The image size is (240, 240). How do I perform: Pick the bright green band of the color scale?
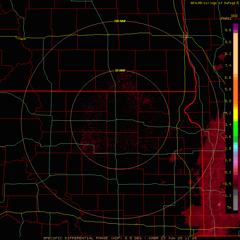click(x=235, y=129)
